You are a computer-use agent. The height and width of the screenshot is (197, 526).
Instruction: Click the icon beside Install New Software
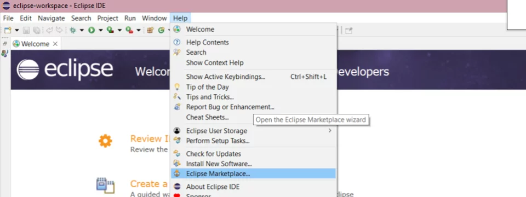[x=177, y=164]
